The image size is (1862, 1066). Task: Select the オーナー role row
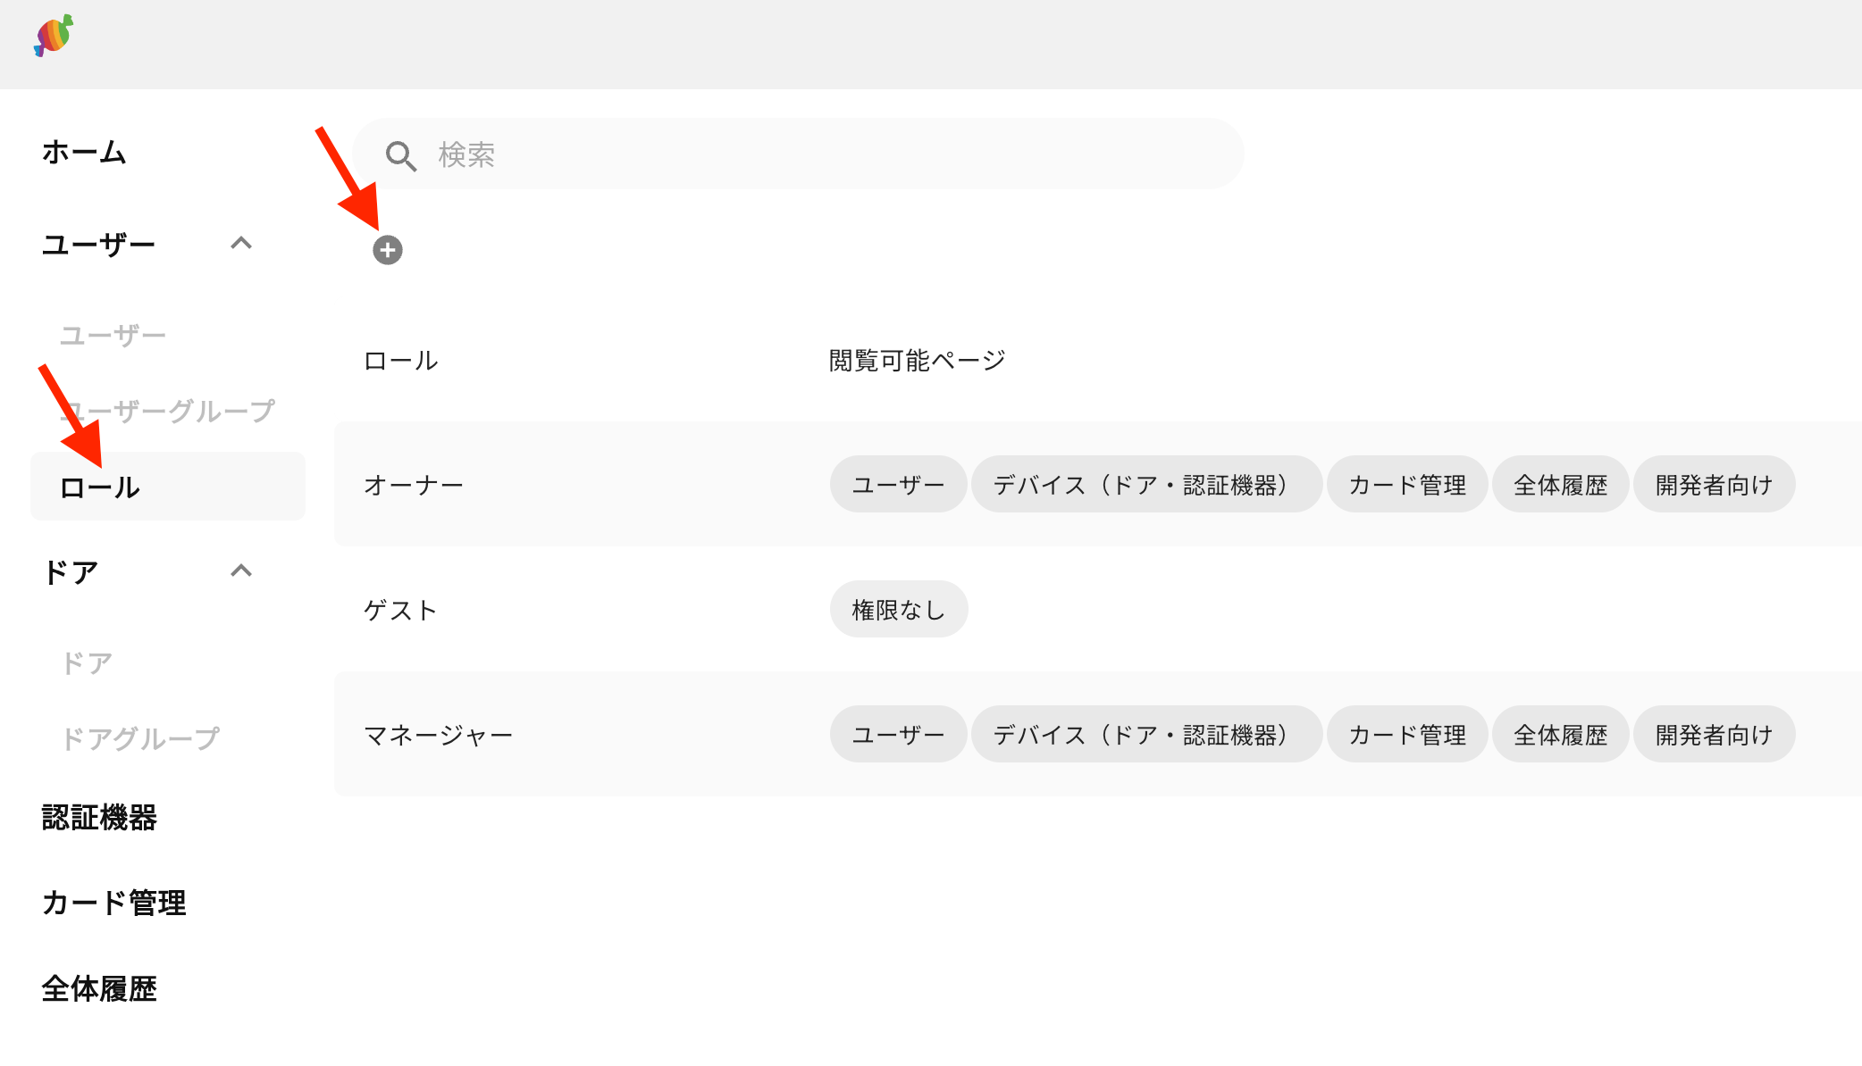pos(414,484)
